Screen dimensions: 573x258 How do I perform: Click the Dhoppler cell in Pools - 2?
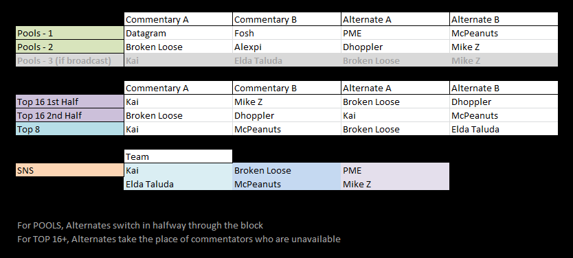(x=395, y=47)
